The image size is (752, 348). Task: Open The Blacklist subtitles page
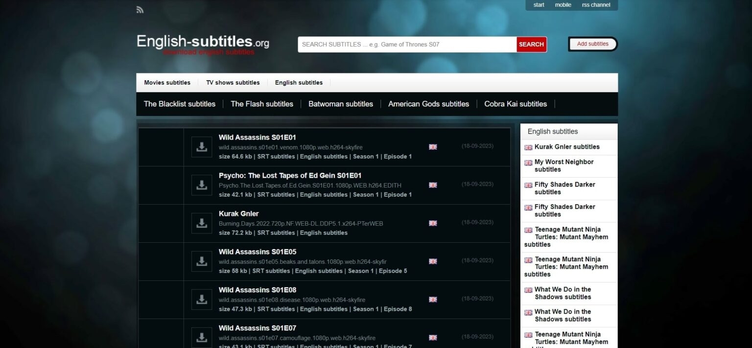[179, 104]
